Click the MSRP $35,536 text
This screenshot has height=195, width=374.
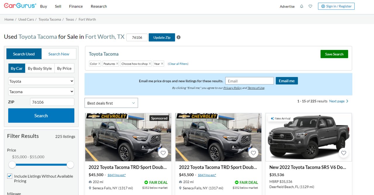point(281,182)
